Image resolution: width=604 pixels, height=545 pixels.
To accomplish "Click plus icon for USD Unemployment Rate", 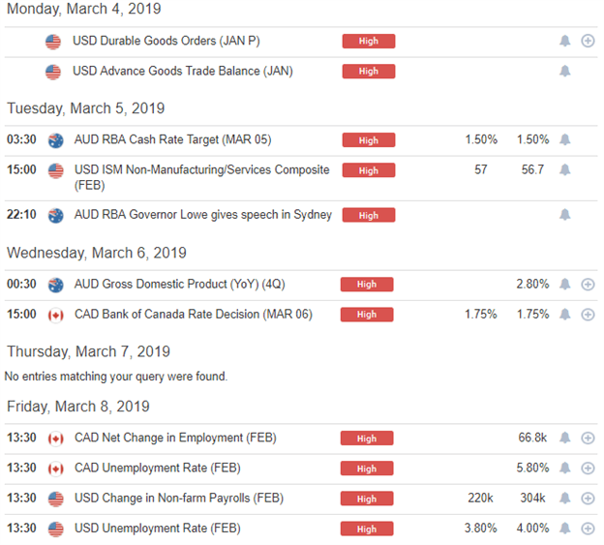I will coord(588,529).
